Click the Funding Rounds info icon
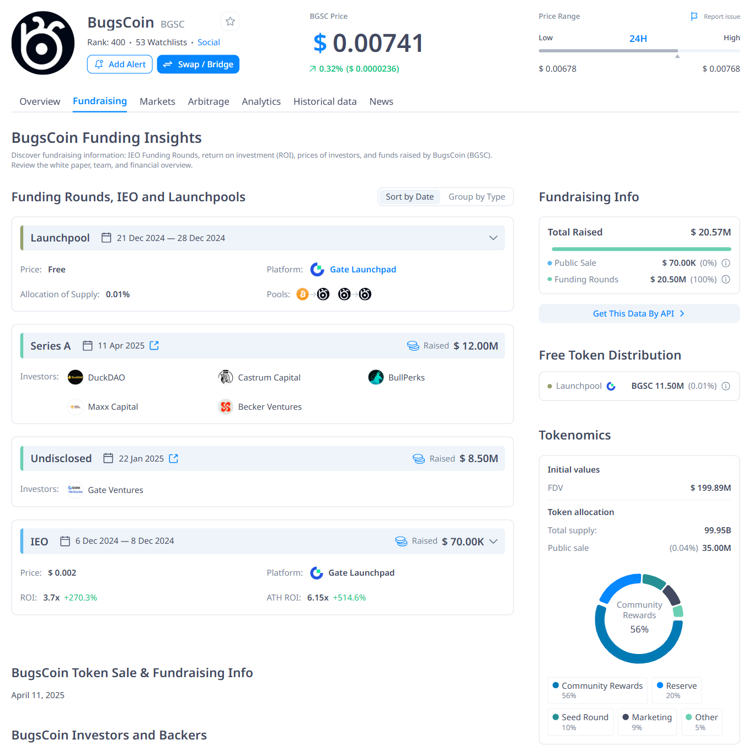The image size is (742, 745). [726, 280]
